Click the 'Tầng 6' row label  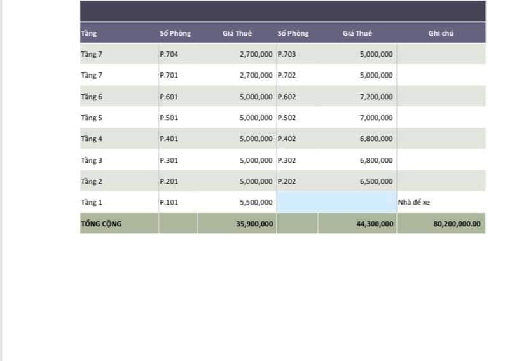[92, 97]
